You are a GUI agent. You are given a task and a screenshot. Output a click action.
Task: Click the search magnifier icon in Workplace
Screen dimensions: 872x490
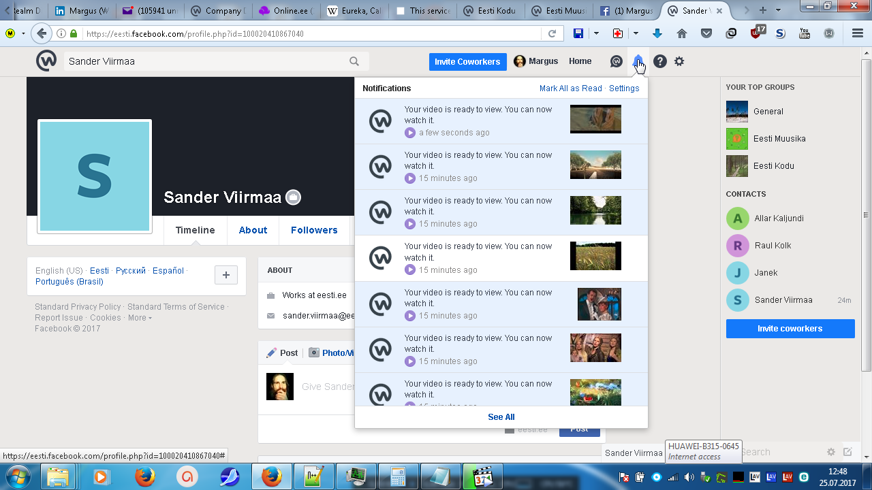pyautogui.click(x=354, y=61)
